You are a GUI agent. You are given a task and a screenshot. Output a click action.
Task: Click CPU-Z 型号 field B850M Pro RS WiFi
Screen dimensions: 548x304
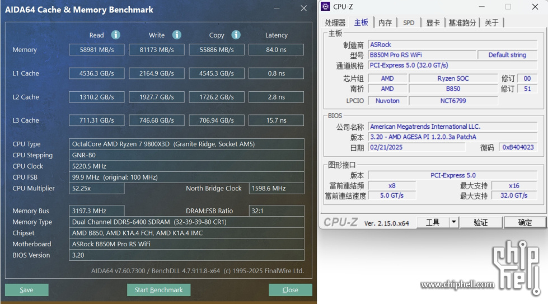(422, 55)
